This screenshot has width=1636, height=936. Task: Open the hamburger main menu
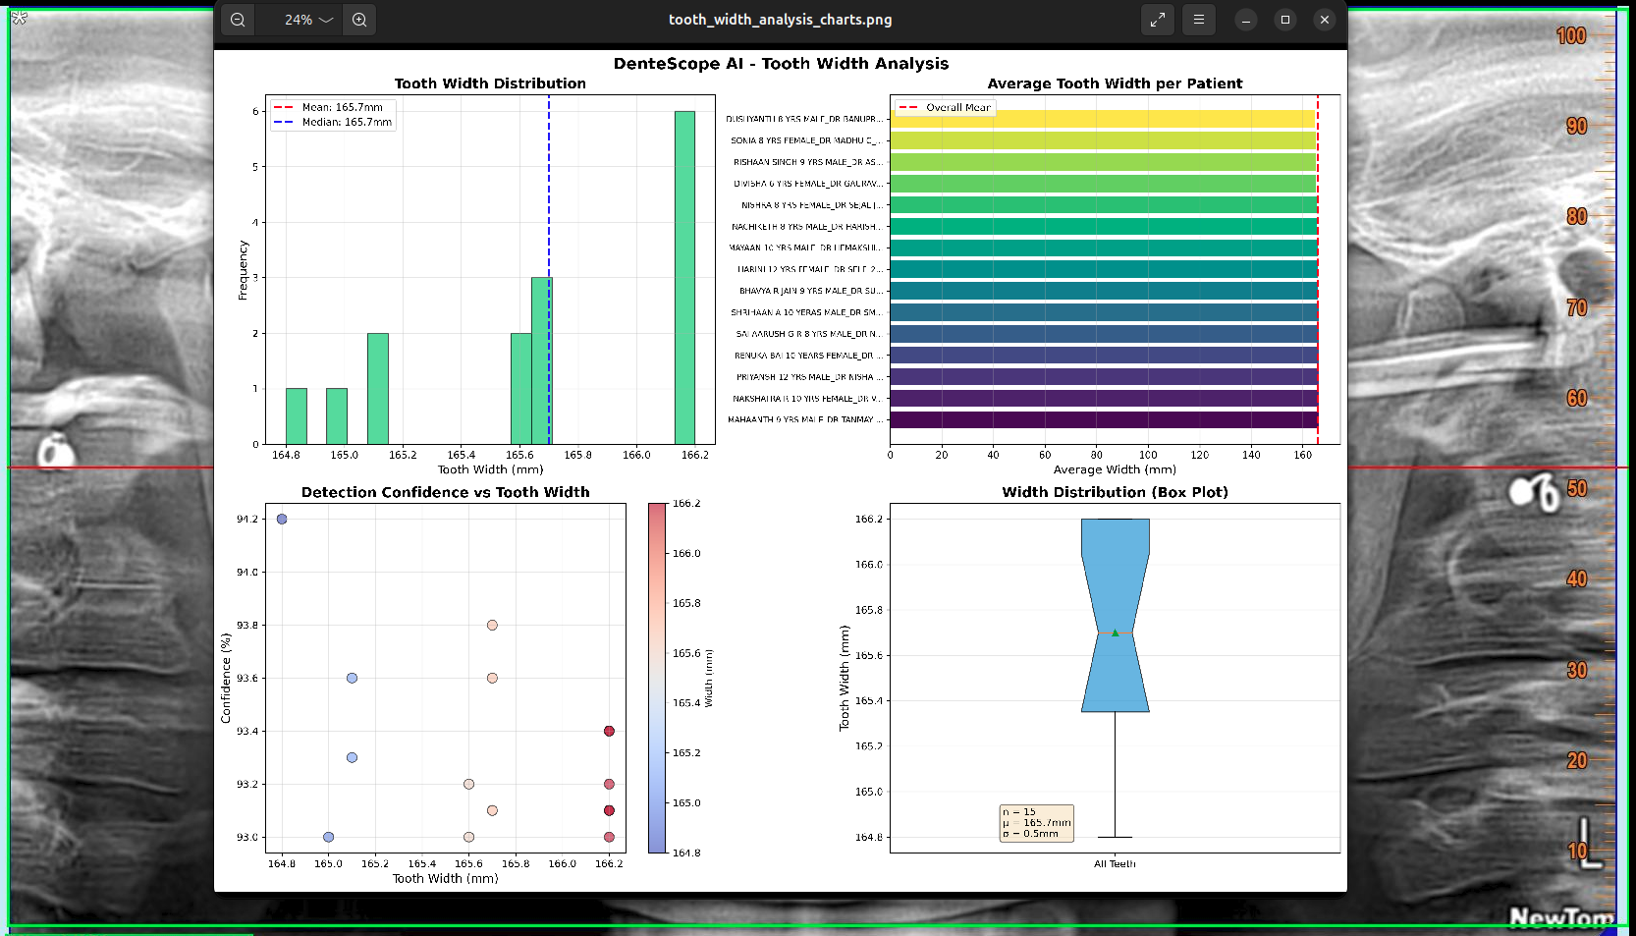[1199, 20]
